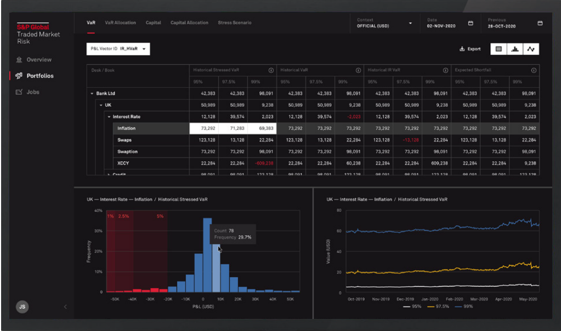Switch to histogram chart view icon
561x331 pixels.
(x=514, y=49)
